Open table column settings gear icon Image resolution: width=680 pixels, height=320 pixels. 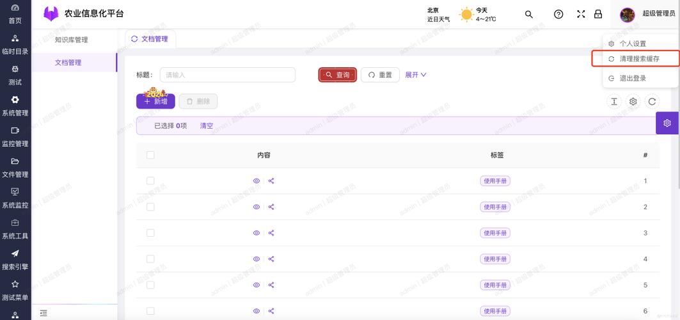pos(633,102)
